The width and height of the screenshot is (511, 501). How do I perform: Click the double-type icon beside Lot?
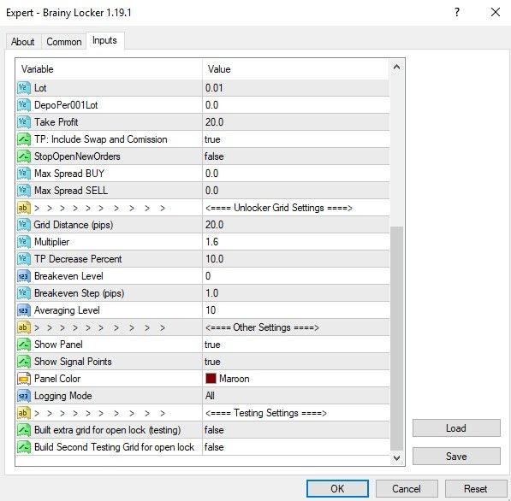24,88
